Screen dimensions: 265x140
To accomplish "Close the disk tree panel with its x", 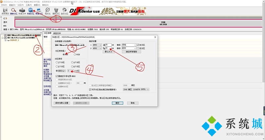I will [41, 33].
